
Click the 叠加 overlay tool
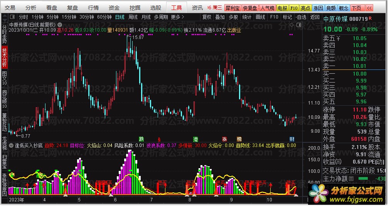click(220, 17)
